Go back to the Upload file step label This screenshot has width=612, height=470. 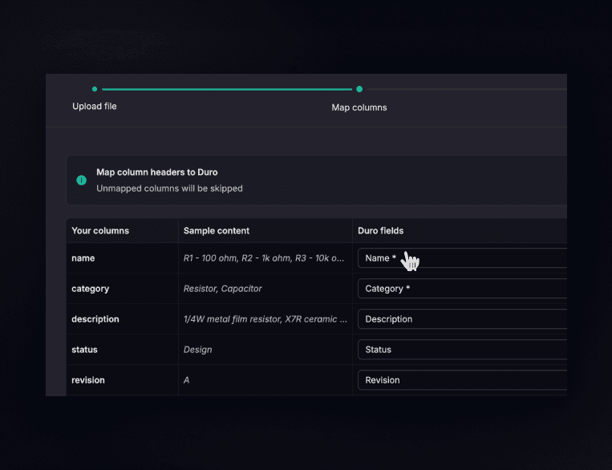coord(95,107)
